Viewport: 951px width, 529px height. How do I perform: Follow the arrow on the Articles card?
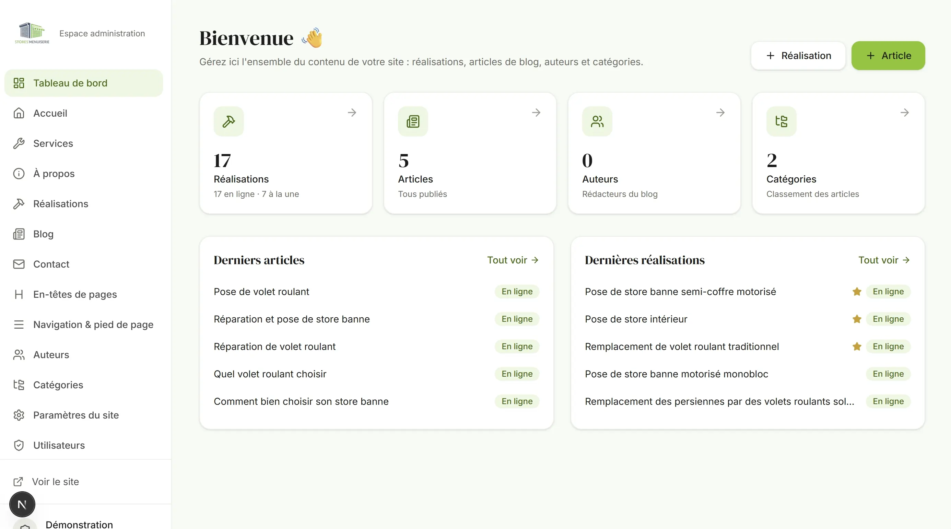click(536, 113)
